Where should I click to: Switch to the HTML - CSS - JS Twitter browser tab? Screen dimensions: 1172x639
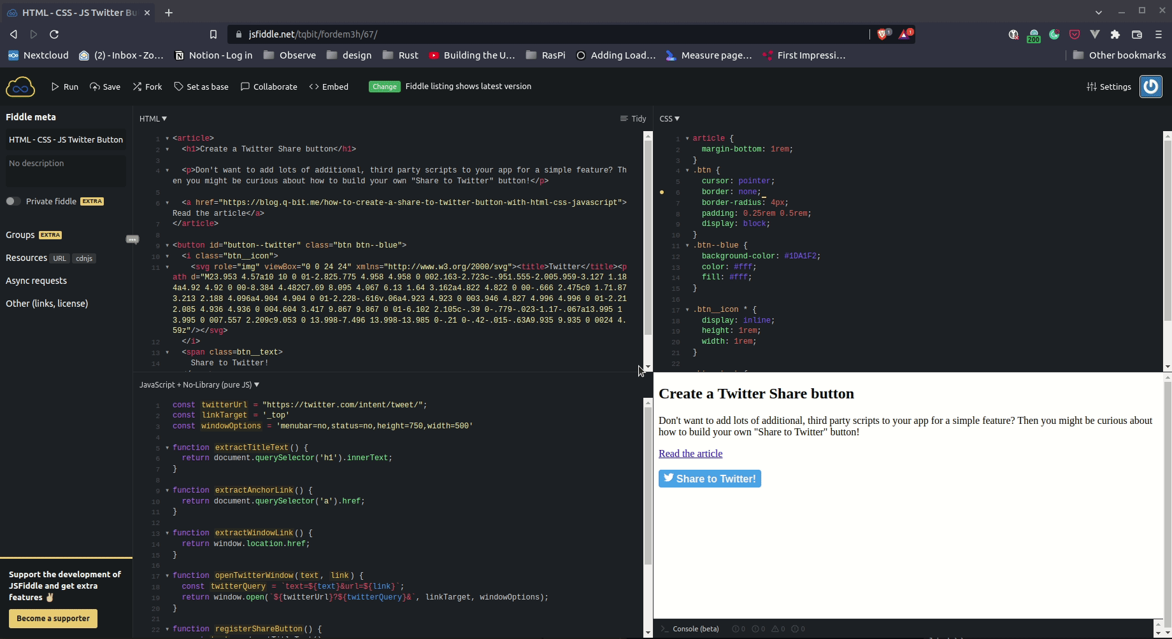[x=76, y=12]
